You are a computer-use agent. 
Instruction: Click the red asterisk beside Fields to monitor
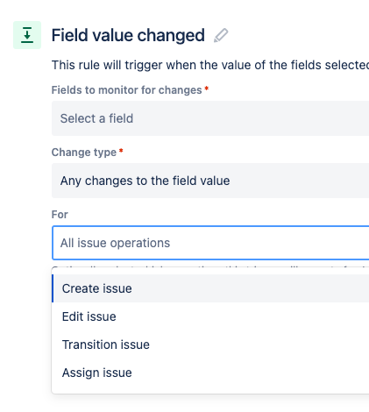tap(207, 89)
